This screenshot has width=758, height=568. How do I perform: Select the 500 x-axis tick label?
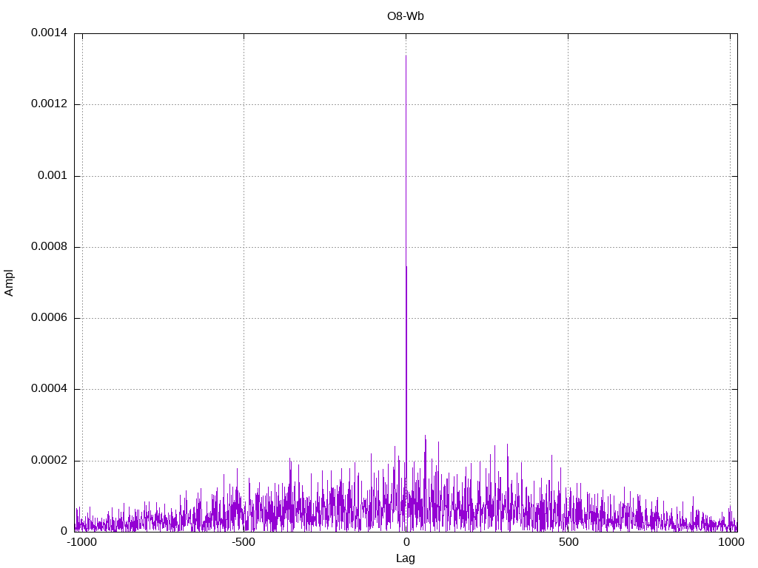tap(568, 542)
